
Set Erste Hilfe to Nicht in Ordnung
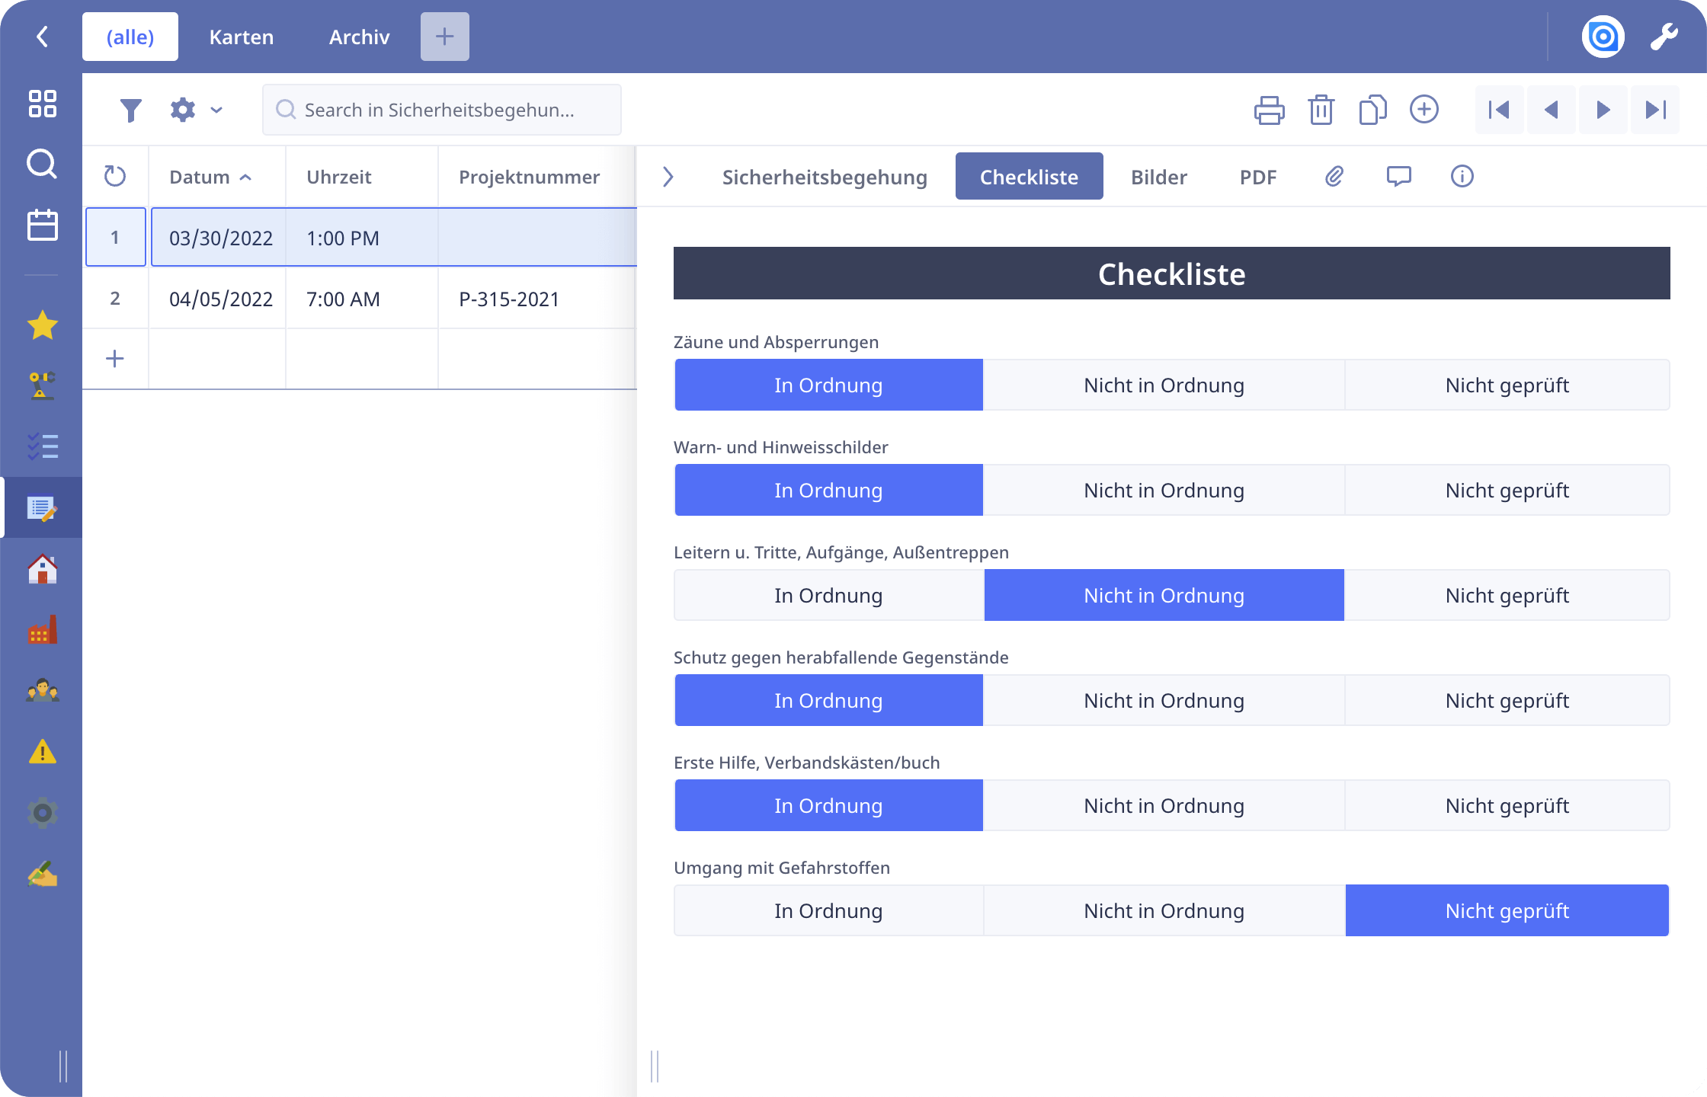(x=1164, y=806)
